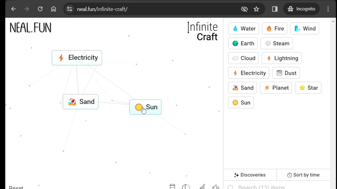Click the browser home icon
337x189 pixels.
coord(53,9)
